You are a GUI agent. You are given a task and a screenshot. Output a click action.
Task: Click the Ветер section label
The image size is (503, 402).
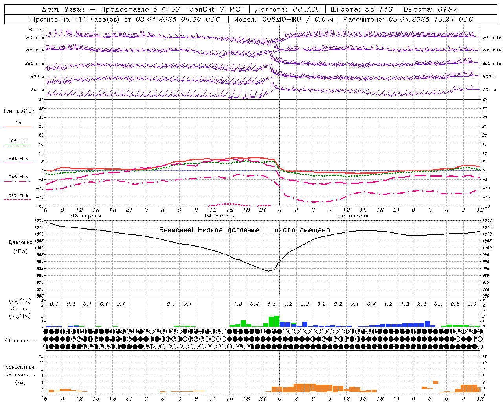click(36, 30)
